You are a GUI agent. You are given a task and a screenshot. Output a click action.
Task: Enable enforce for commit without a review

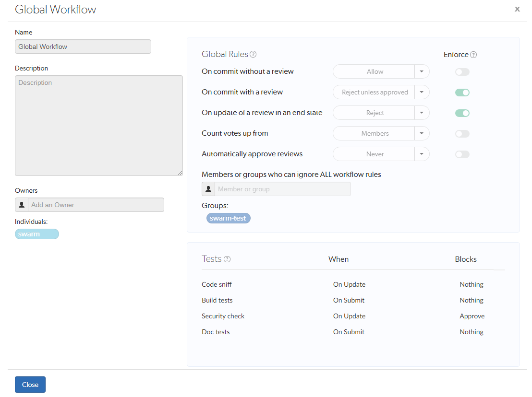pyautogui.click(x=462, y=71)
